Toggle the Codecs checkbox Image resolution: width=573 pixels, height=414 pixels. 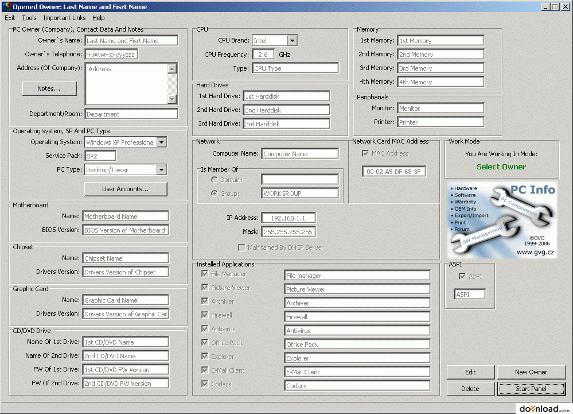(205, 384)
